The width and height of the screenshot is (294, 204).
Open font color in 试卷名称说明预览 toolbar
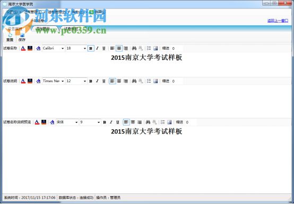coord(37,122)
